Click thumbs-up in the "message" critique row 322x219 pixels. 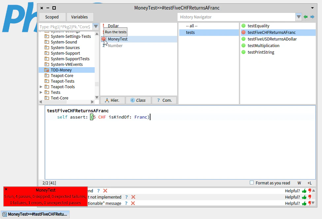304,204
